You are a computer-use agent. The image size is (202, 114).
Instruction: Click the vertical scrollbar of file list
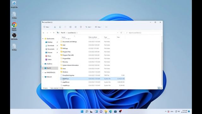point(162,63)
